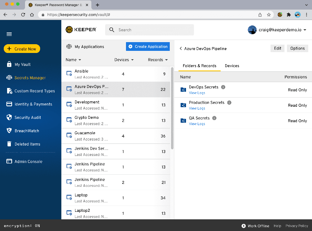Click the search magnifier icon

(x=112, y=30)
